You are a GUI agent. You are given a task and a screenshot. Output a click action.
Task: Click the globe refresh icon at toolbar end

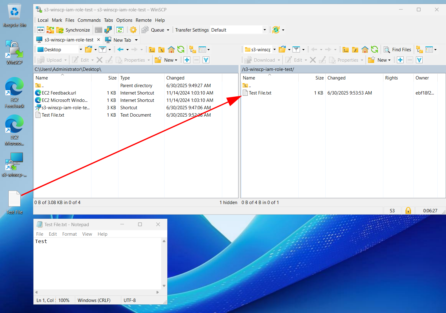coord(276,30)
